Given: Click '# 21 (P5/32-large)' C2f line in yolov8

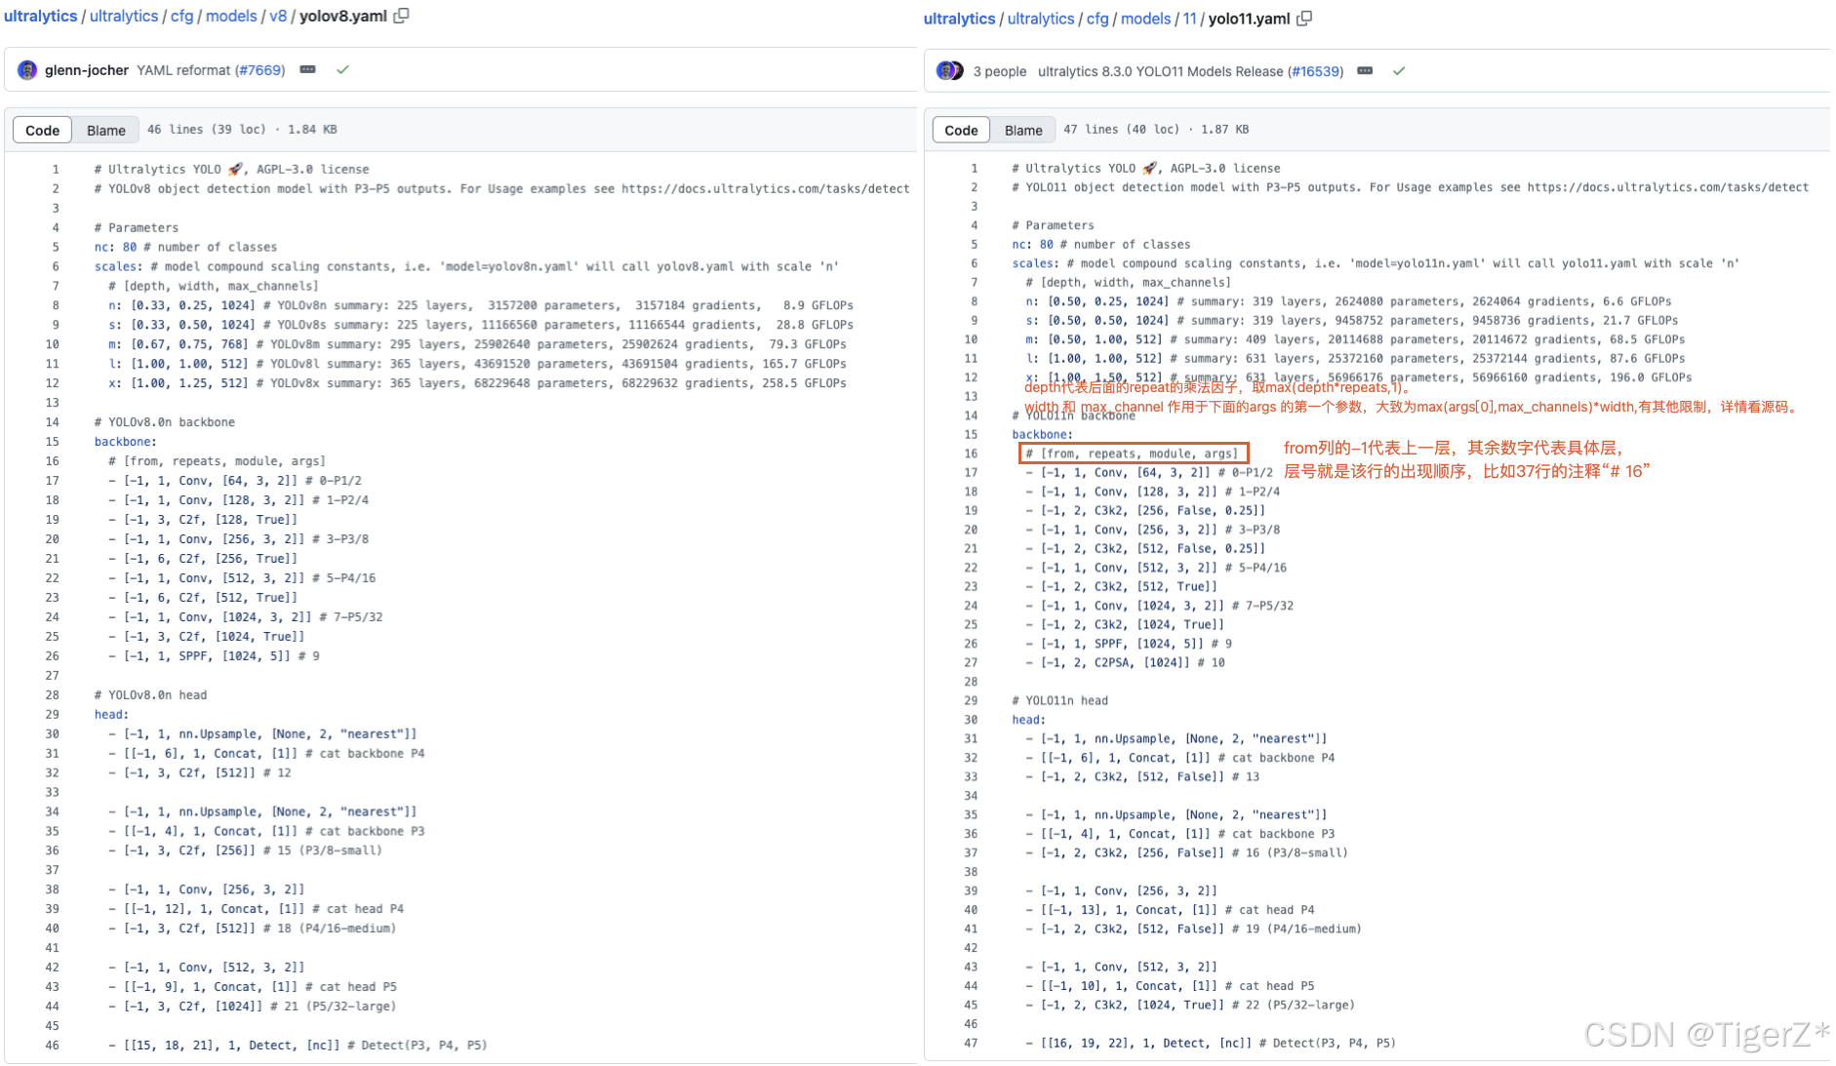Looking at the screenshot, I should (252, 1007).
